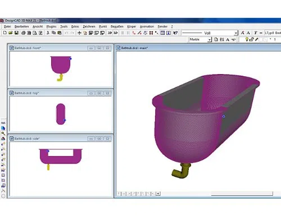The width and height of the screenshot is (281, 216).
Task: Click bathtub shape in top view window
Action: (61, 114)
